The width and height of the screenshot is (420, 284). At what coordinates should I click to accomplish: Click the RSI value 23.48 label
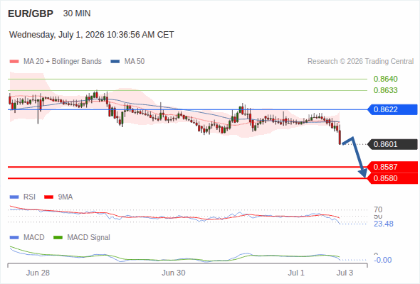click(384, 224)
